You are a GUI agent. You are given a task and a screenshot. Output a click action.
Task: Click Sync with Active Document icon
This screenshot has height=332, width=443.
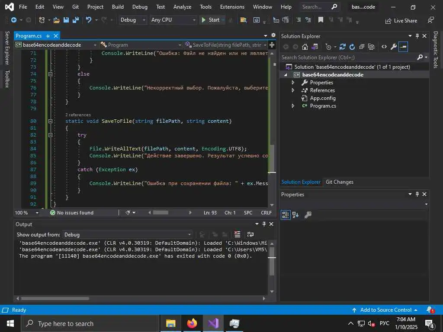pyautogui.click(x=343, y=47)
